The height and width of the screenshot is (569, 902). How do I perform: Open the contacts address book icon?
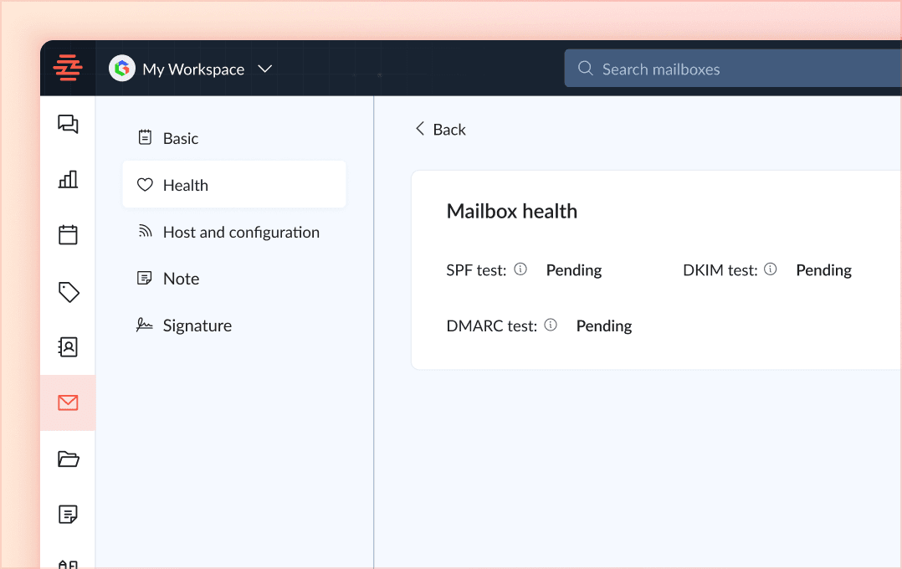coord(68,347)
